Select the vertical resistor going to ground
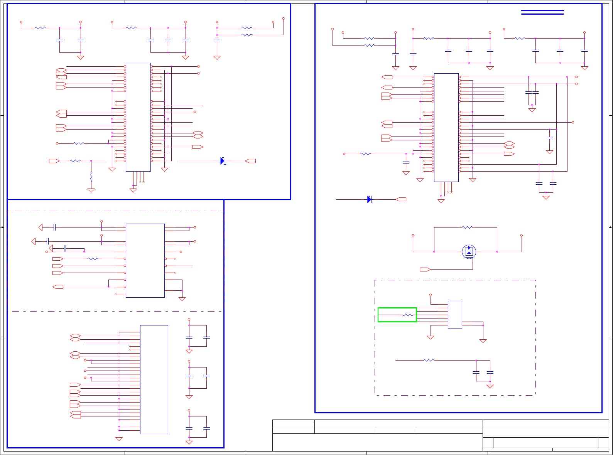This screenshot has height=455, width=613. point(91,177)
